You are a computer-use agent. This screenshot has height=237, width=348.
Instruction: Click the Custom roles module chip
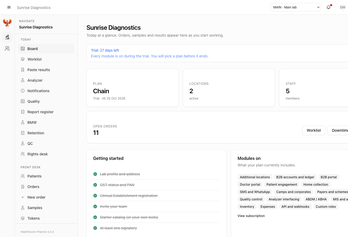(x=326, y=207)
